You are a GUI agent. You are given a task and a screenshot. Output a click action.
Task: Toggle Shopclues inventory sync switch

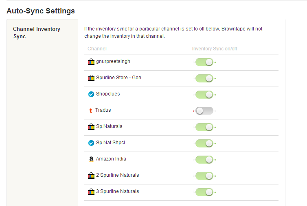point(204,95)
